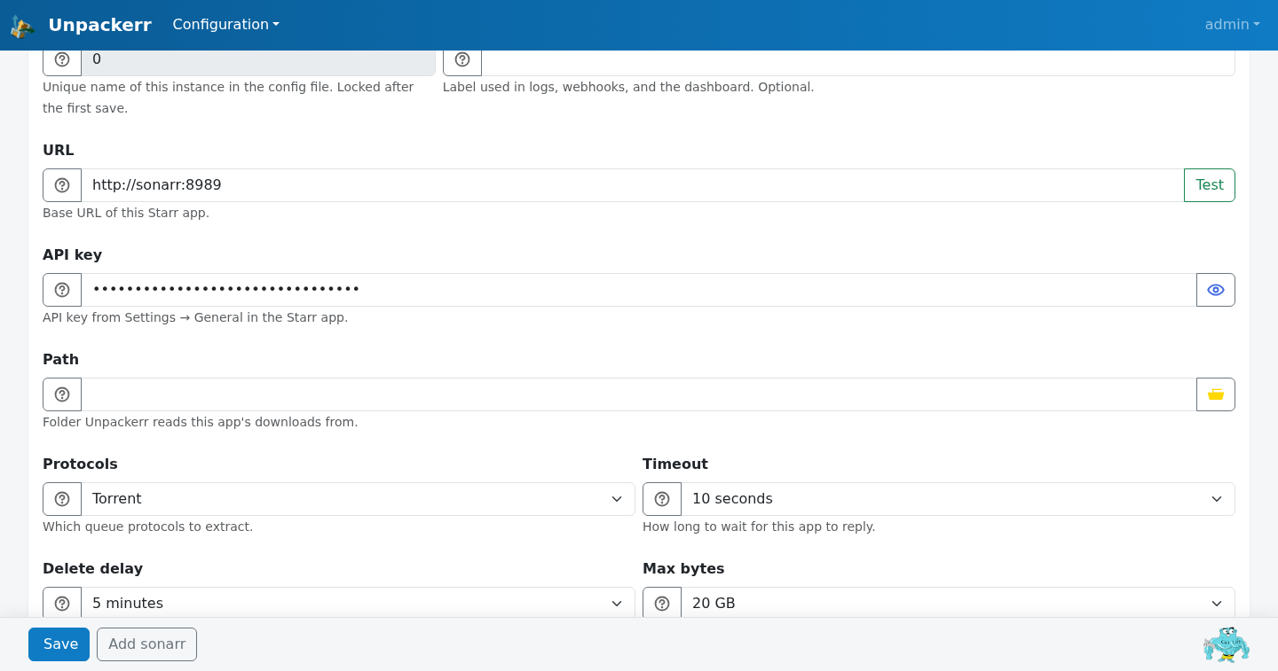This screenshot has width=1278, height=671.
Task: Focus the URL input field
Action: pyautogui.click(x=633, y=185)
